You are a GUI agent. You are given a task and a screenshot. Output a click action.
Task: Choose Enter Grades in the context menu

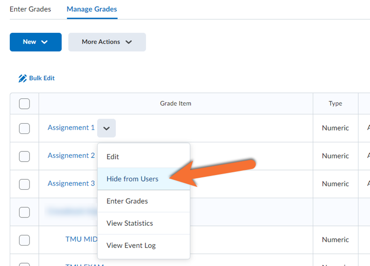(144, 201)
